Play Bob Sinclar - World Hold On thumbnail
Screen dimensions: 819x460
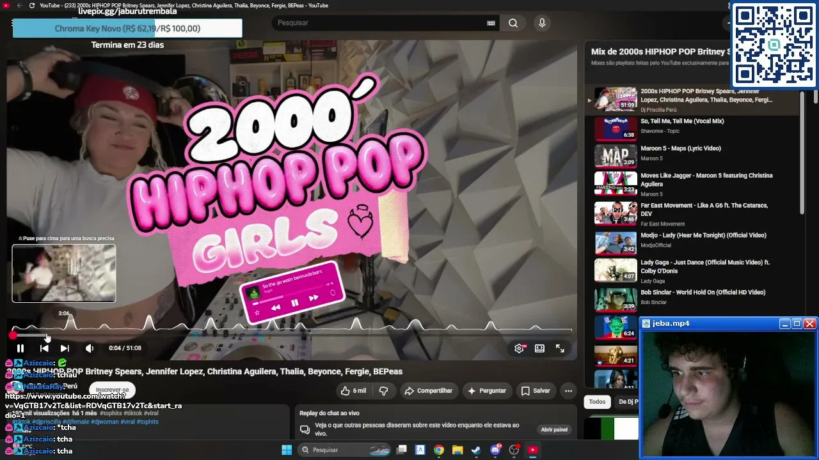pyautogui.click(x=616, y=300)
